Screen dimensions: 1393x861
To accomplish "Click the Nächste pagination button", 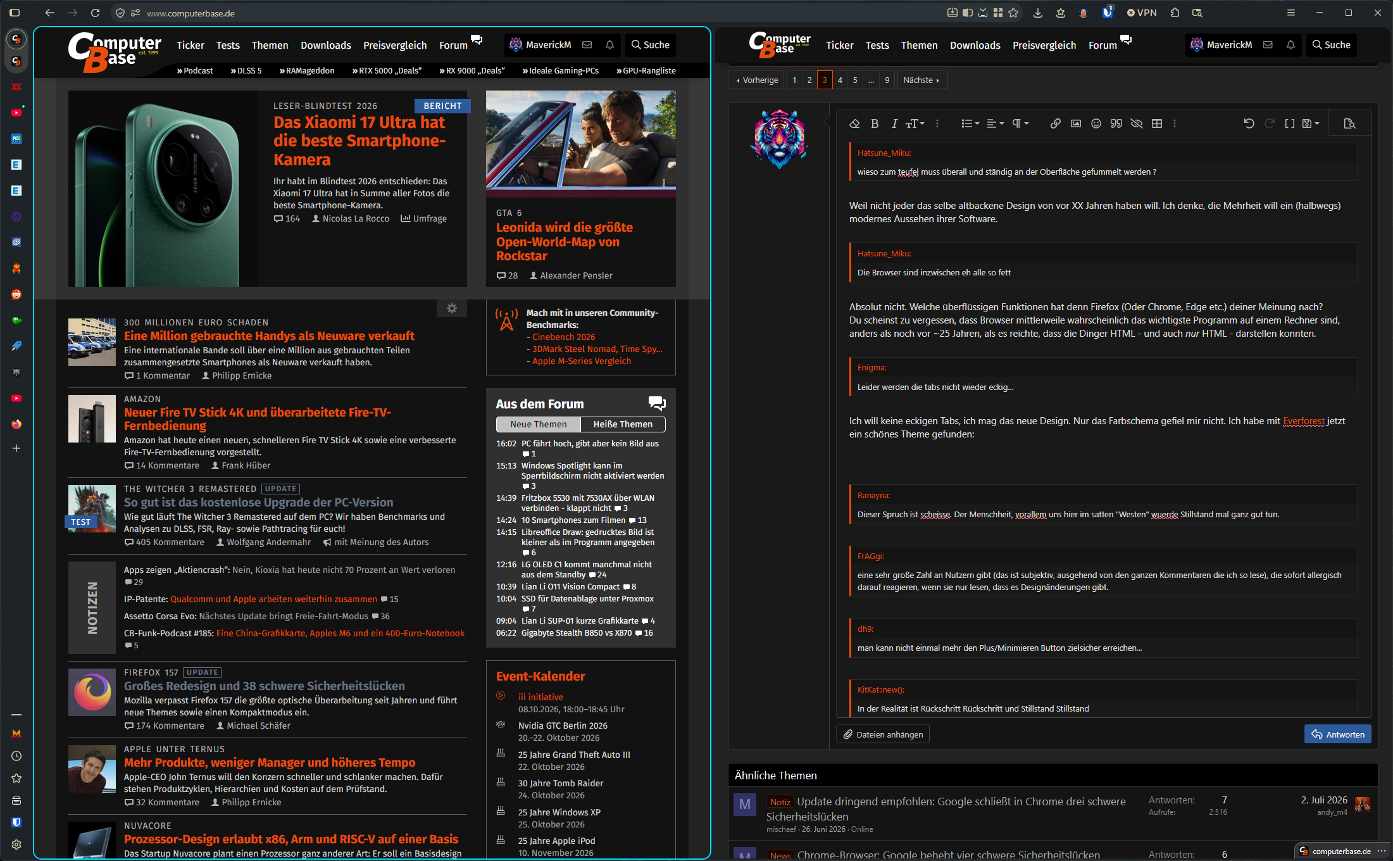I will [x=921, y=80].
